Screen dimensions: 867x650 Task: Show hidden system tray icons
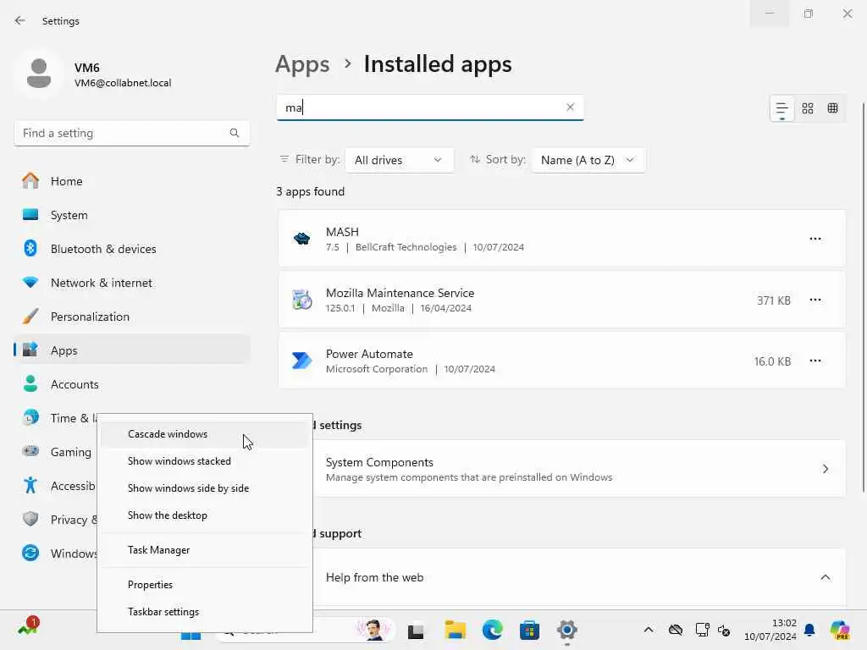[649, 630]
